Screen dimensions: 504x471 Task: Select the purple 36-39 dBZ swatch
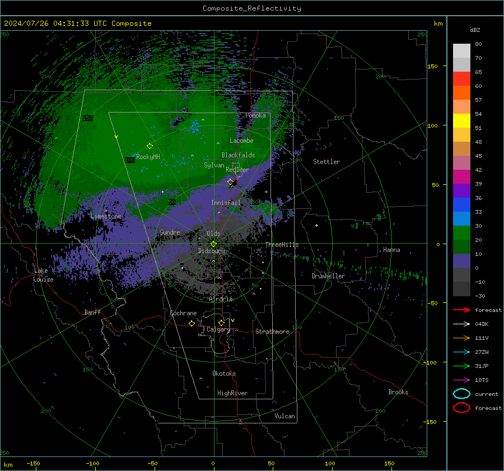click(x=461, y=191)
